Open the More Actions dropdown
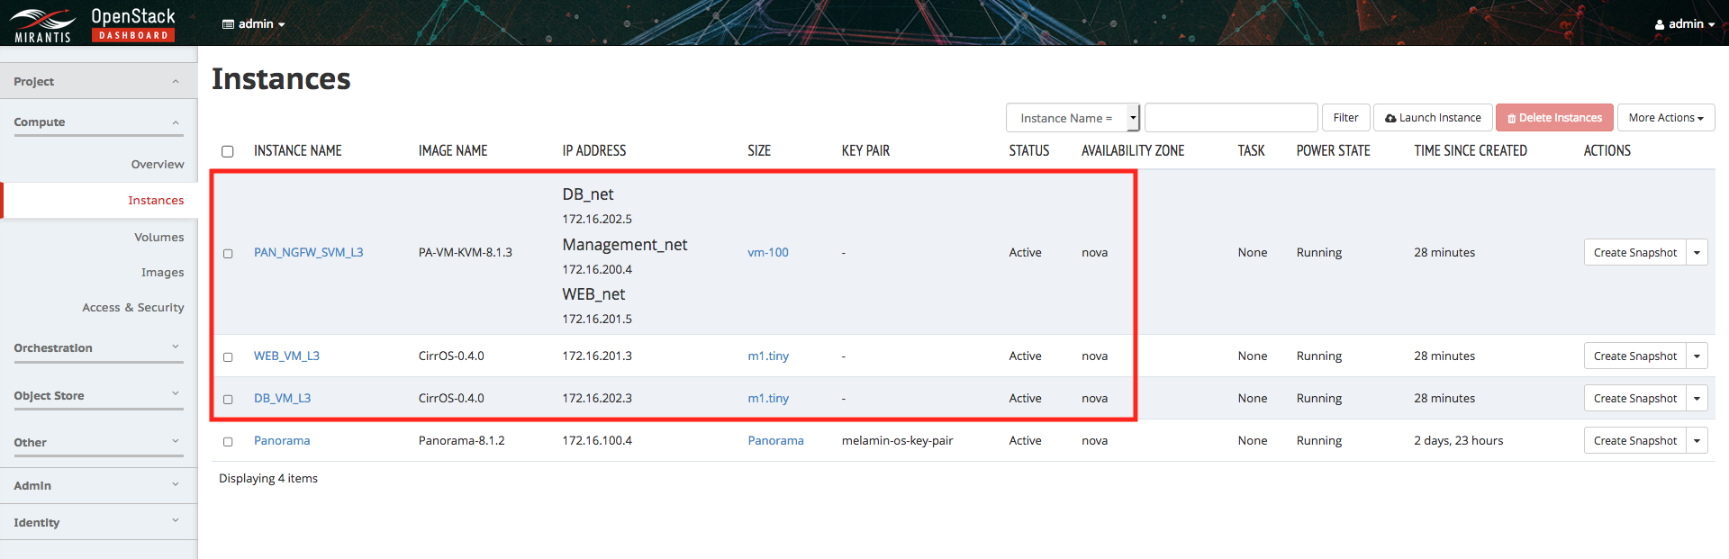Screen dimensions: 1729x559 (x=1666, y=118)
